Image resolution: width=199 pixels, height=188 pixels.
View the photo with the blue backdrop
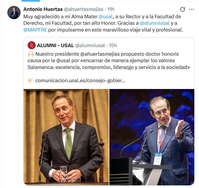click(152, 137)
